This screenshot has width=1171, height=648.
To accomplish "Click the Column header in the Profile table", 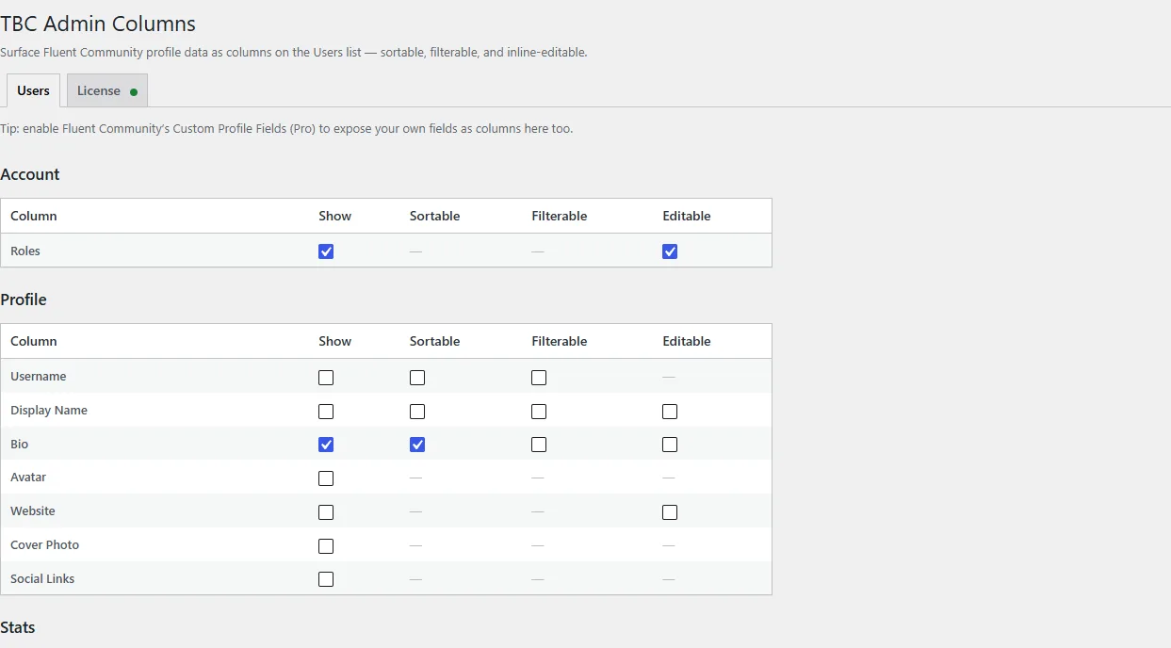I will coord(34,341).
